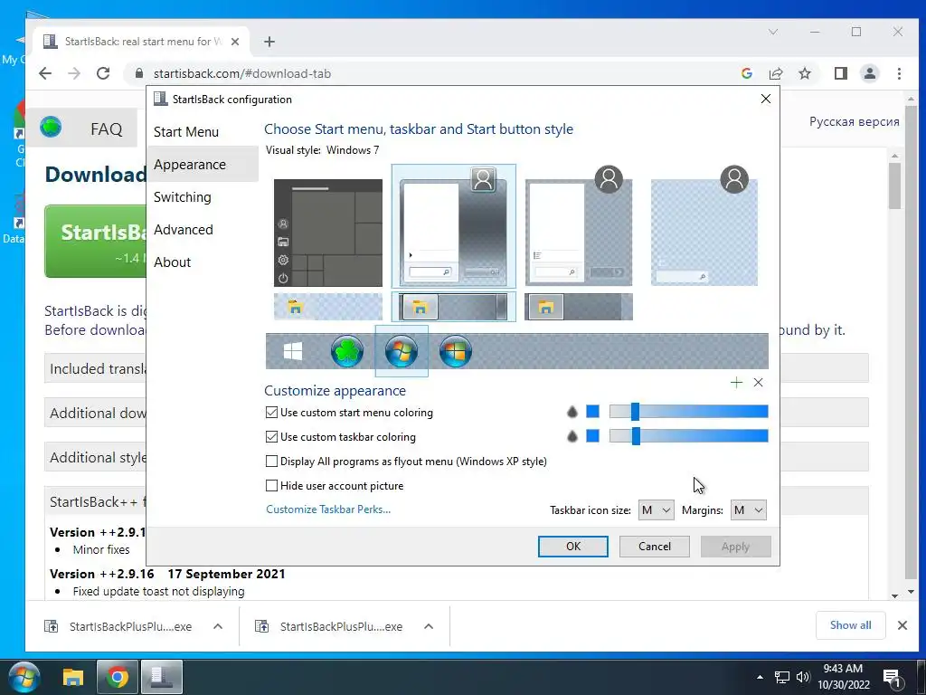Open File Explorer from taskbar
The height and width of the screenshot is (695, 926).
pos(73,677)
